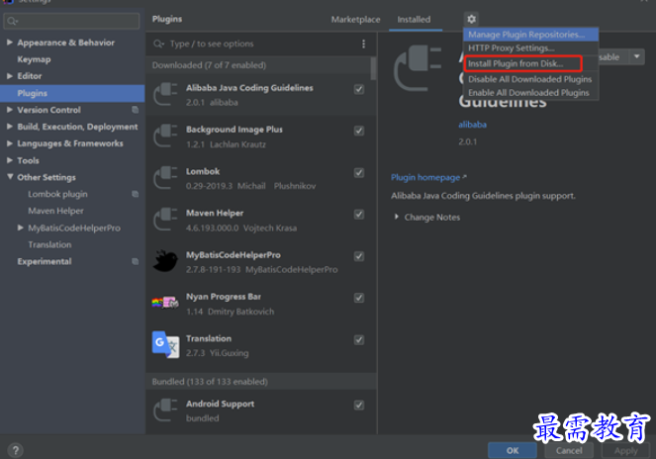Click the Nyan Progress Bar cat icon
The height and width of the screenshot is (459, 656).
pos(165,303)
